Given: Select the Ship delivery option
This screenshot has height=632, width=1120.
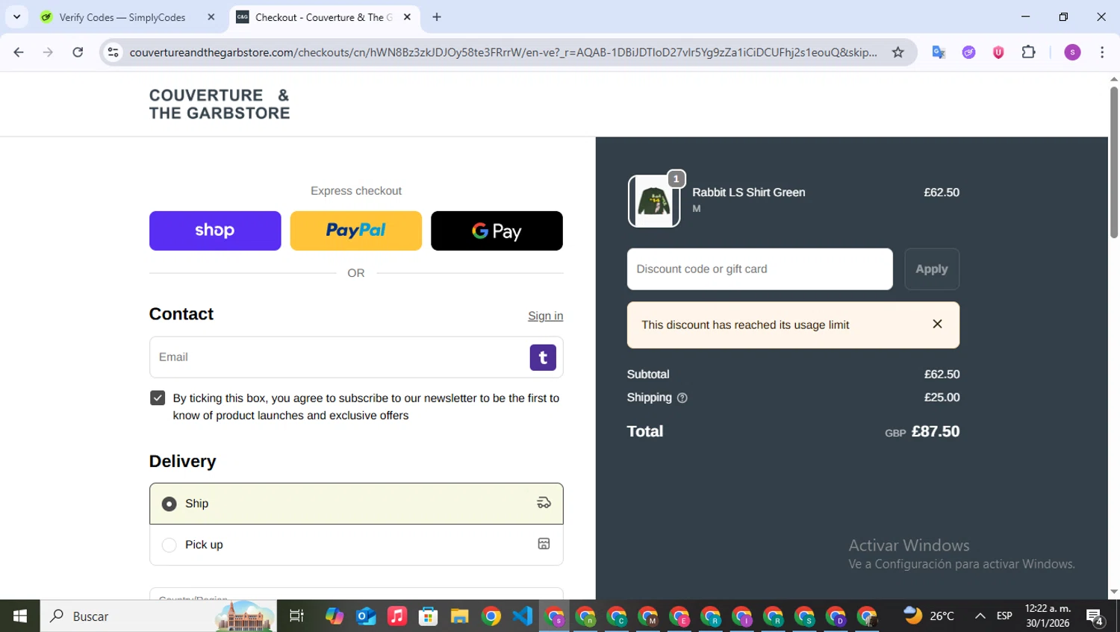Looking at the screenshot, I should point(356,504).
